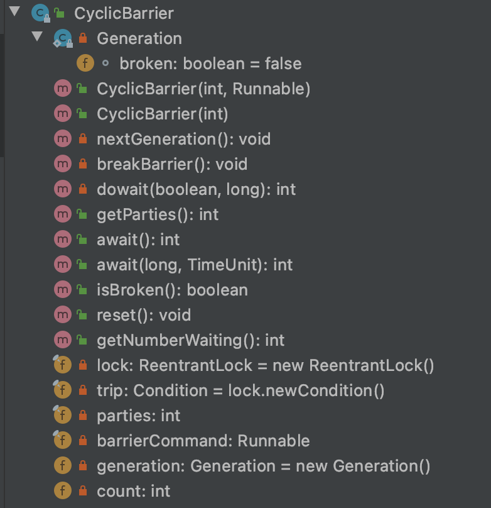Click the field icon beside broken: boolean
Image resolution: width=491 pixels, height=508 pixels.
(x=85, y=63)
